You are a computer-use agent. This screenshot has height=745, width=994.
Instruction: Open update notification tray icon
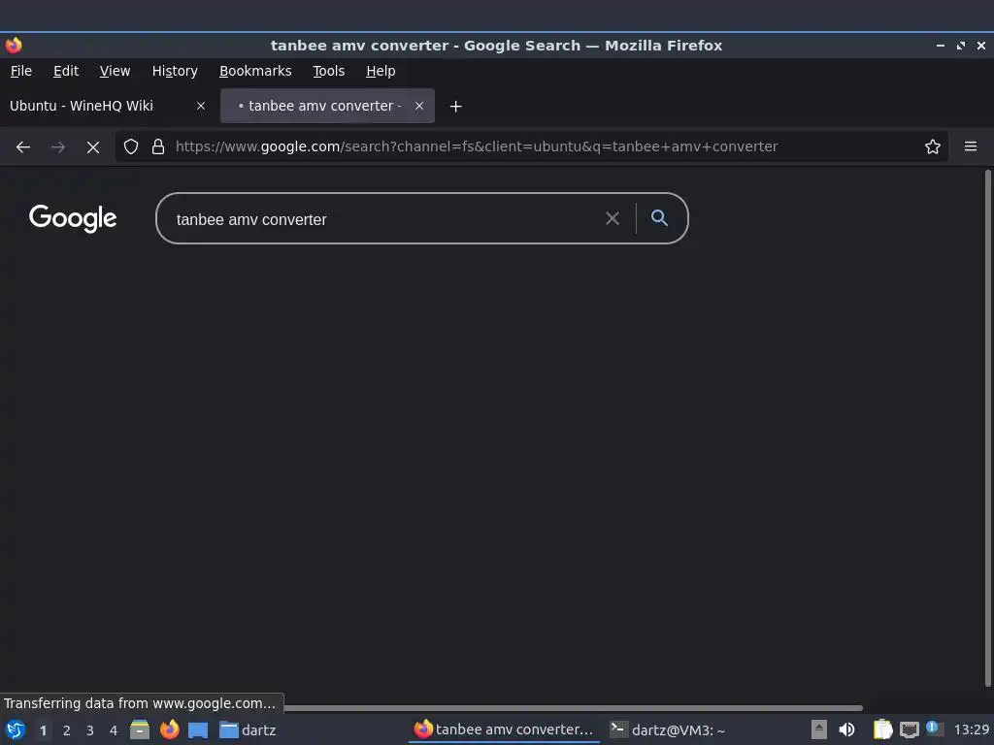[933, 729]
